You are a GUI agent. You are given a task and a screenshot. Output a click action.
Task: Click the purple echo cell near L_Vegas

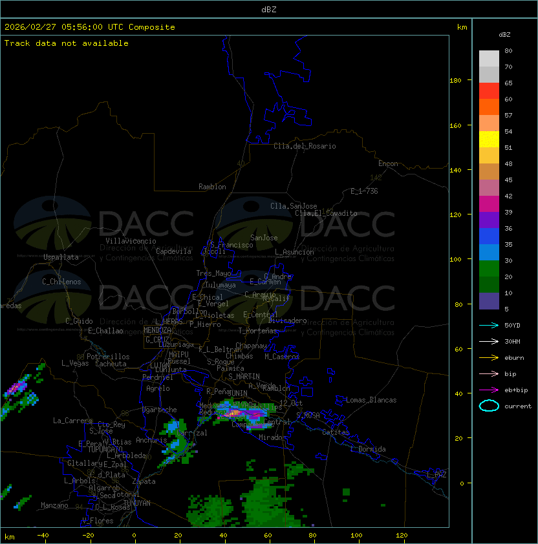17,387
